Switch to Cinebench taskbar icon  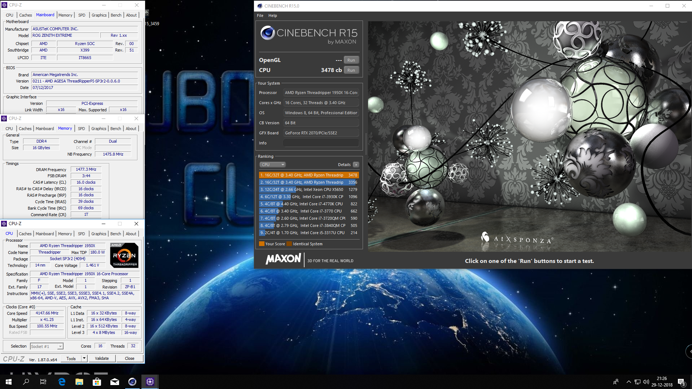[132, 382]
